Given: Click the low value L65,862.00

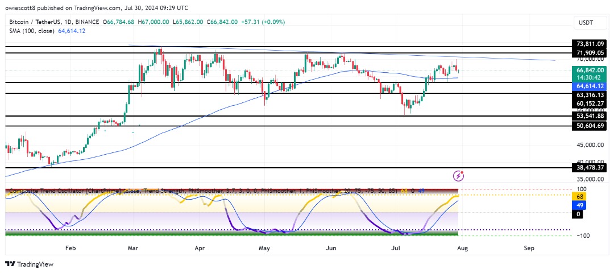Looking at the screenshot, I should [189, 22].
